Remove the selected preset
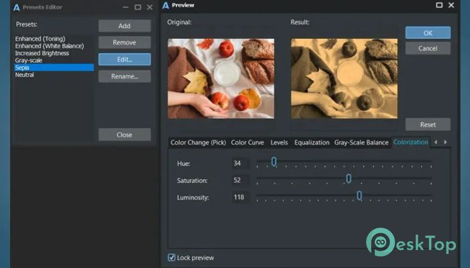 point(124,42)
